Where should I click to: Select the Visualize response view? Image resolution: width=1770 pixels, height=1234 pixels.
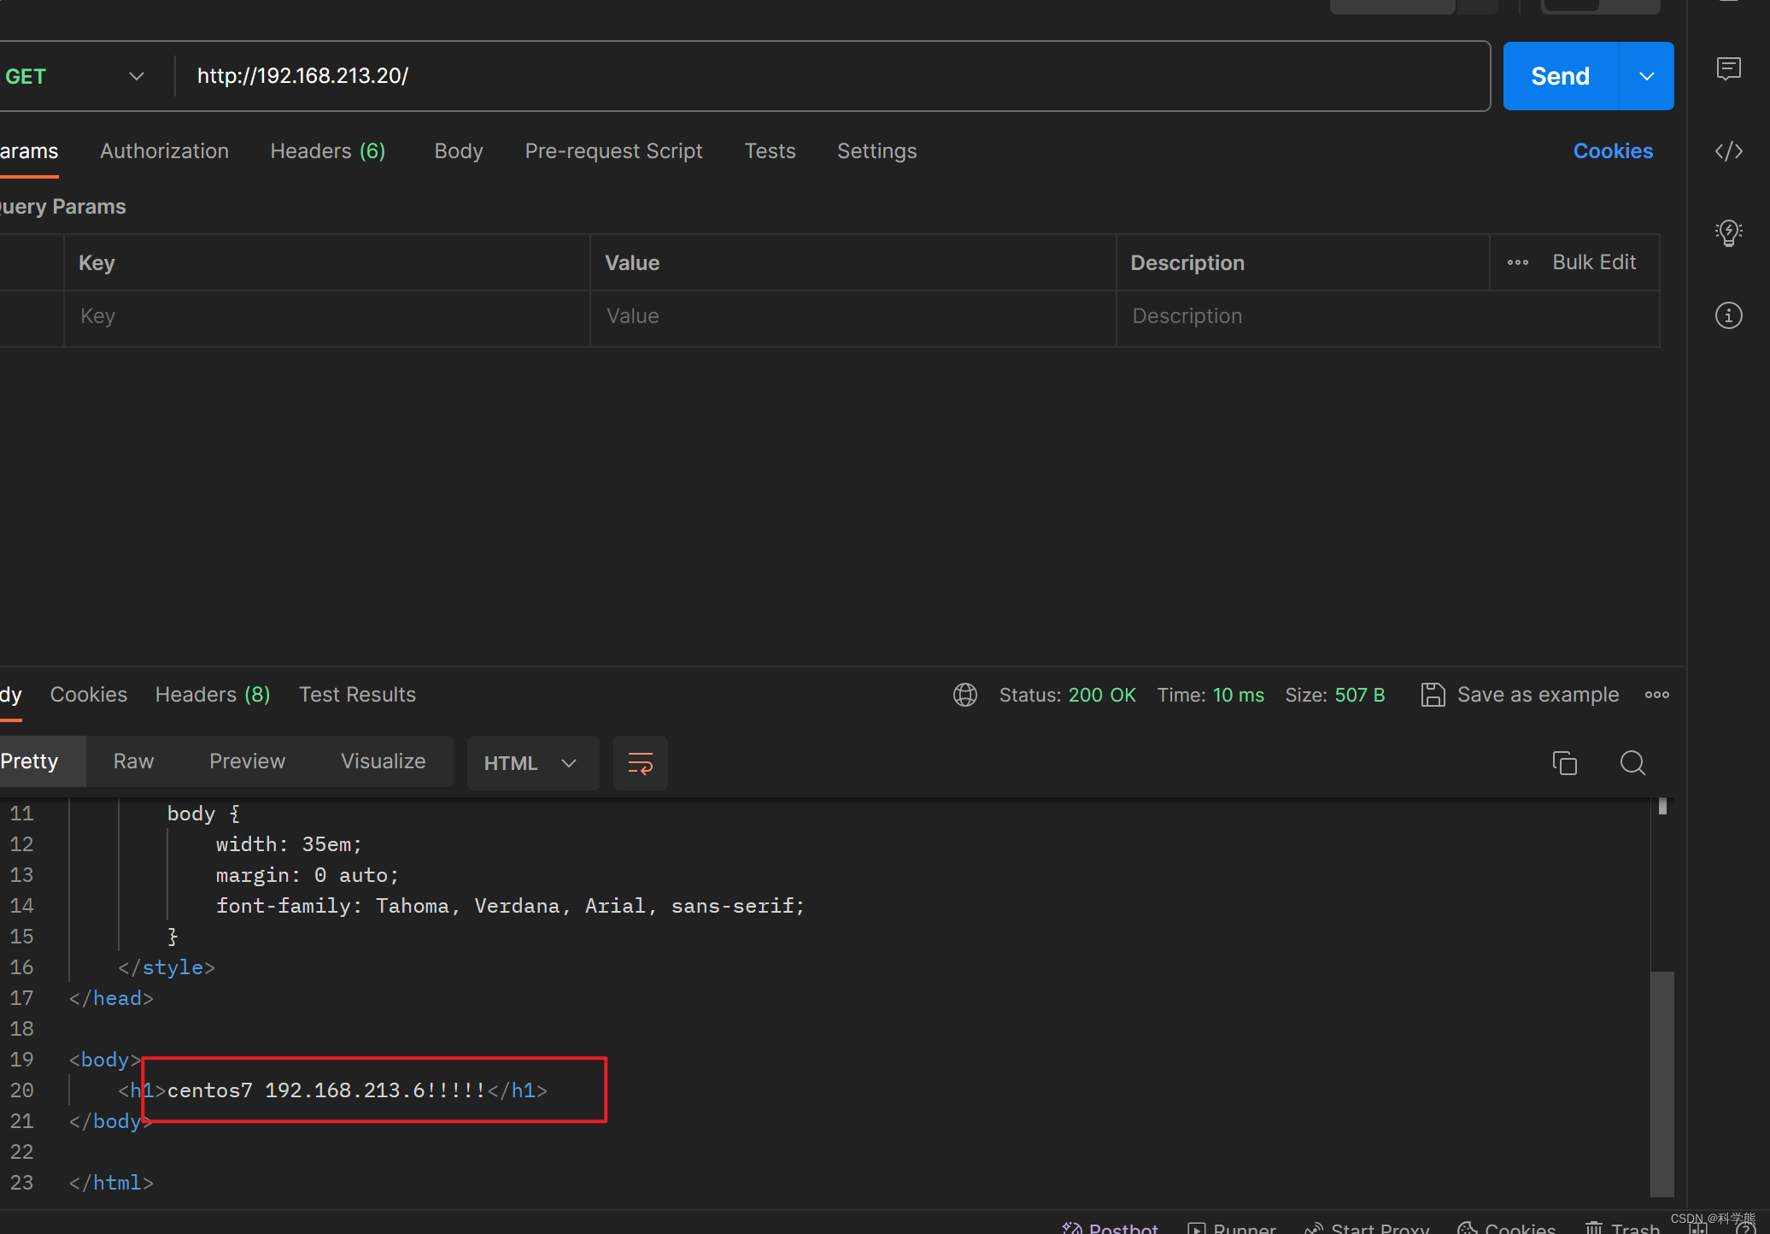(x=382, y=761)
